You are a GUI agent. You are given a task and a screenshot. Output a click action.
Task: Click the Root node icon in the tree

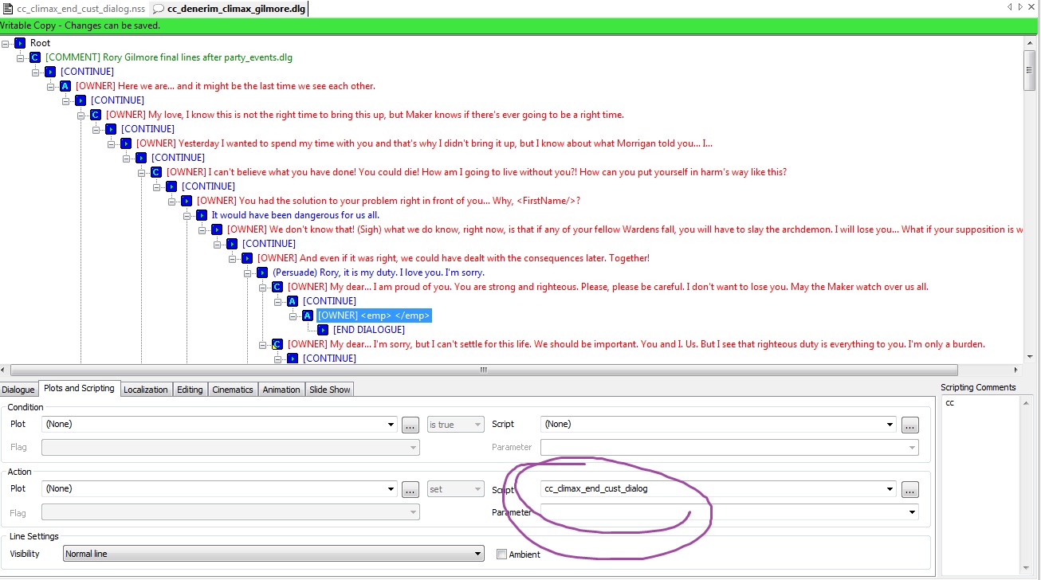tap(20, 43)
